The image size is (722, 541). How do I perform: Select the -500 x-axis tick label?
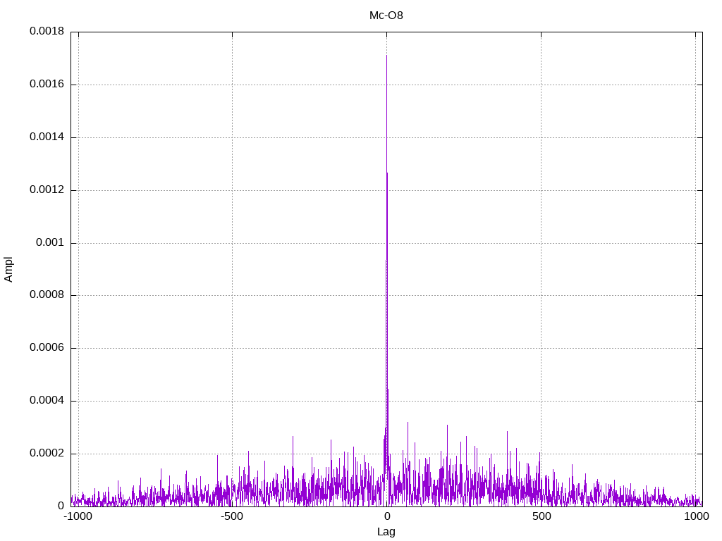pyautogui.click(x=232, y=516)
